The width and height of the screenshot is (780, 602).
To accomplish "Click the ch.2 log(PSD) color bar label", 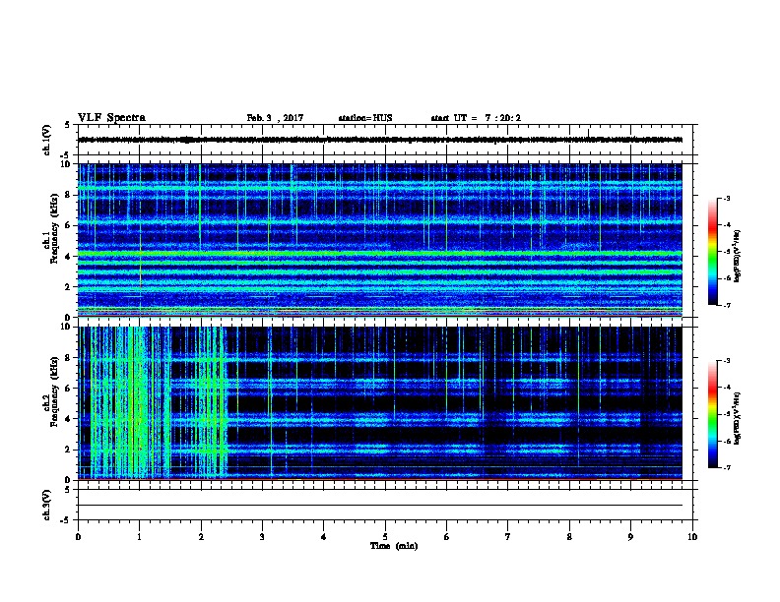I will click(x=738, y=418).
